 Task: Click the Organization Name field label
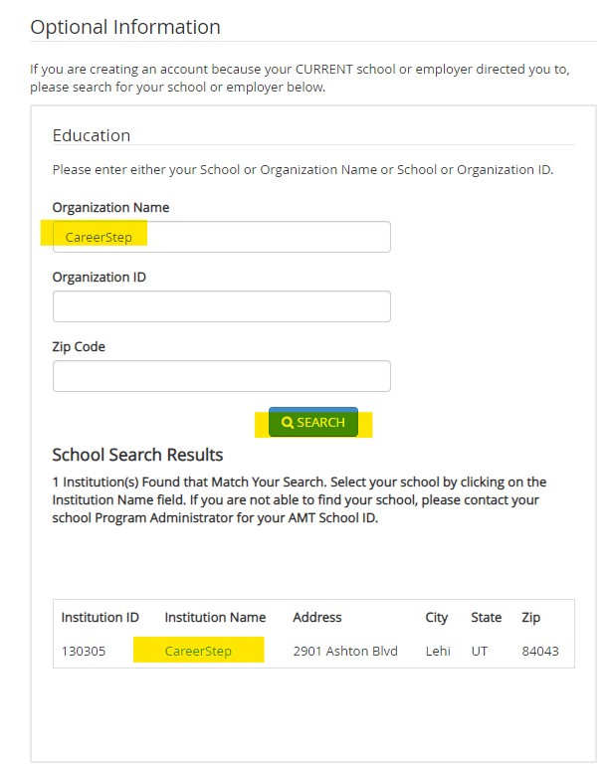pyautogui.click(x=110, y=207)
